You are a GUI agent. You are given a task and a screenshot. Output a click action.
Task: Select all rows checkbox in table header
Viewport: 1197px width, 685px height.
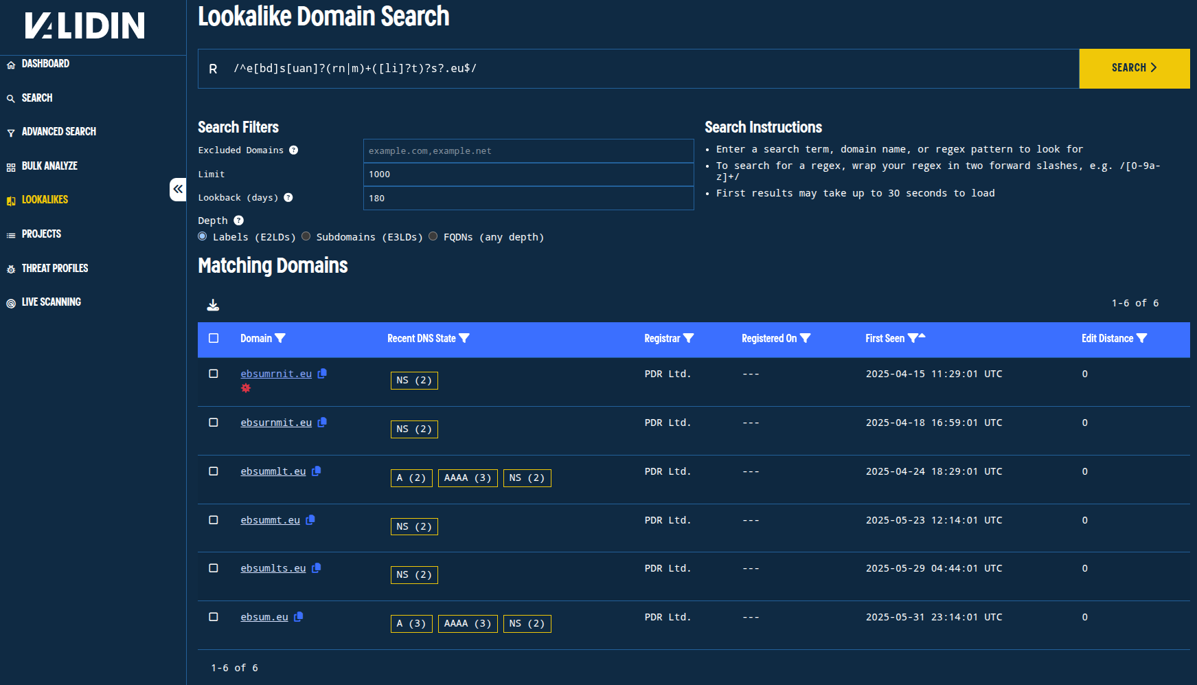[x=214, y=338]
